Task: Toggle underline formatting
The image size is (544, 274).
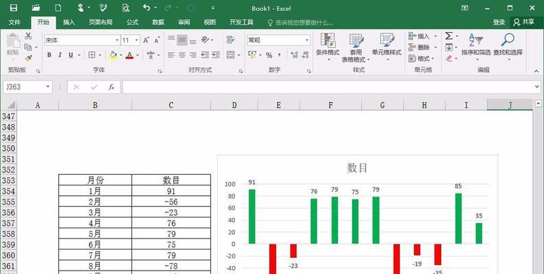Action: pos(71,55)
